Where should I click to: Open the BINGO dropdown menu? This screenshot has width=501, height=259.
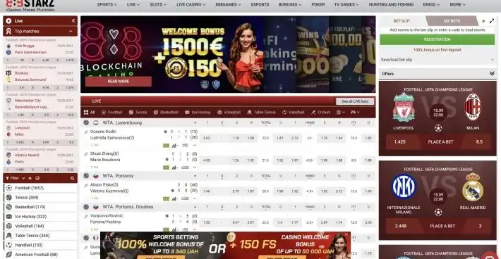coord(431,4)
